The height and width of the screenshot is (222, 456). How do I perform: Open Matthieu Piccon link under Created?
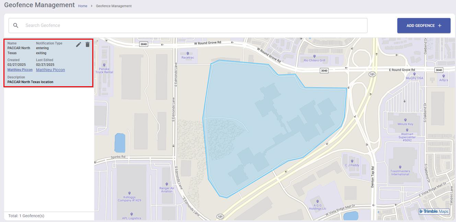[x=20, y=70]
